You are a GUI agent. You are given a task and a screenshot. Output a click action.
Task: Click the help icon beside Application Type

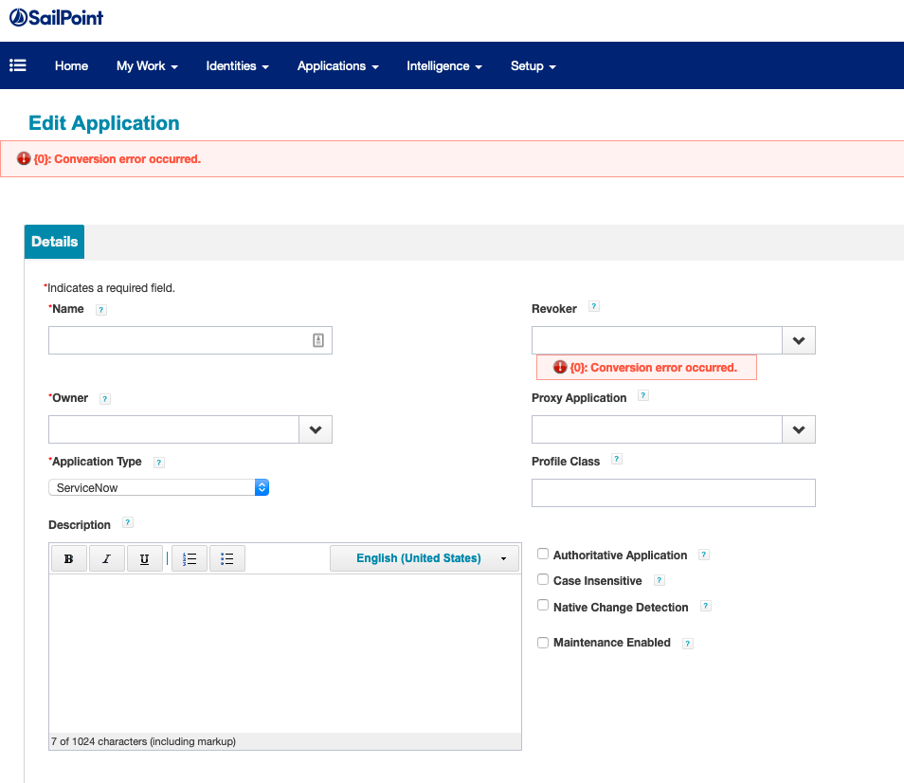tap(159, 463)
